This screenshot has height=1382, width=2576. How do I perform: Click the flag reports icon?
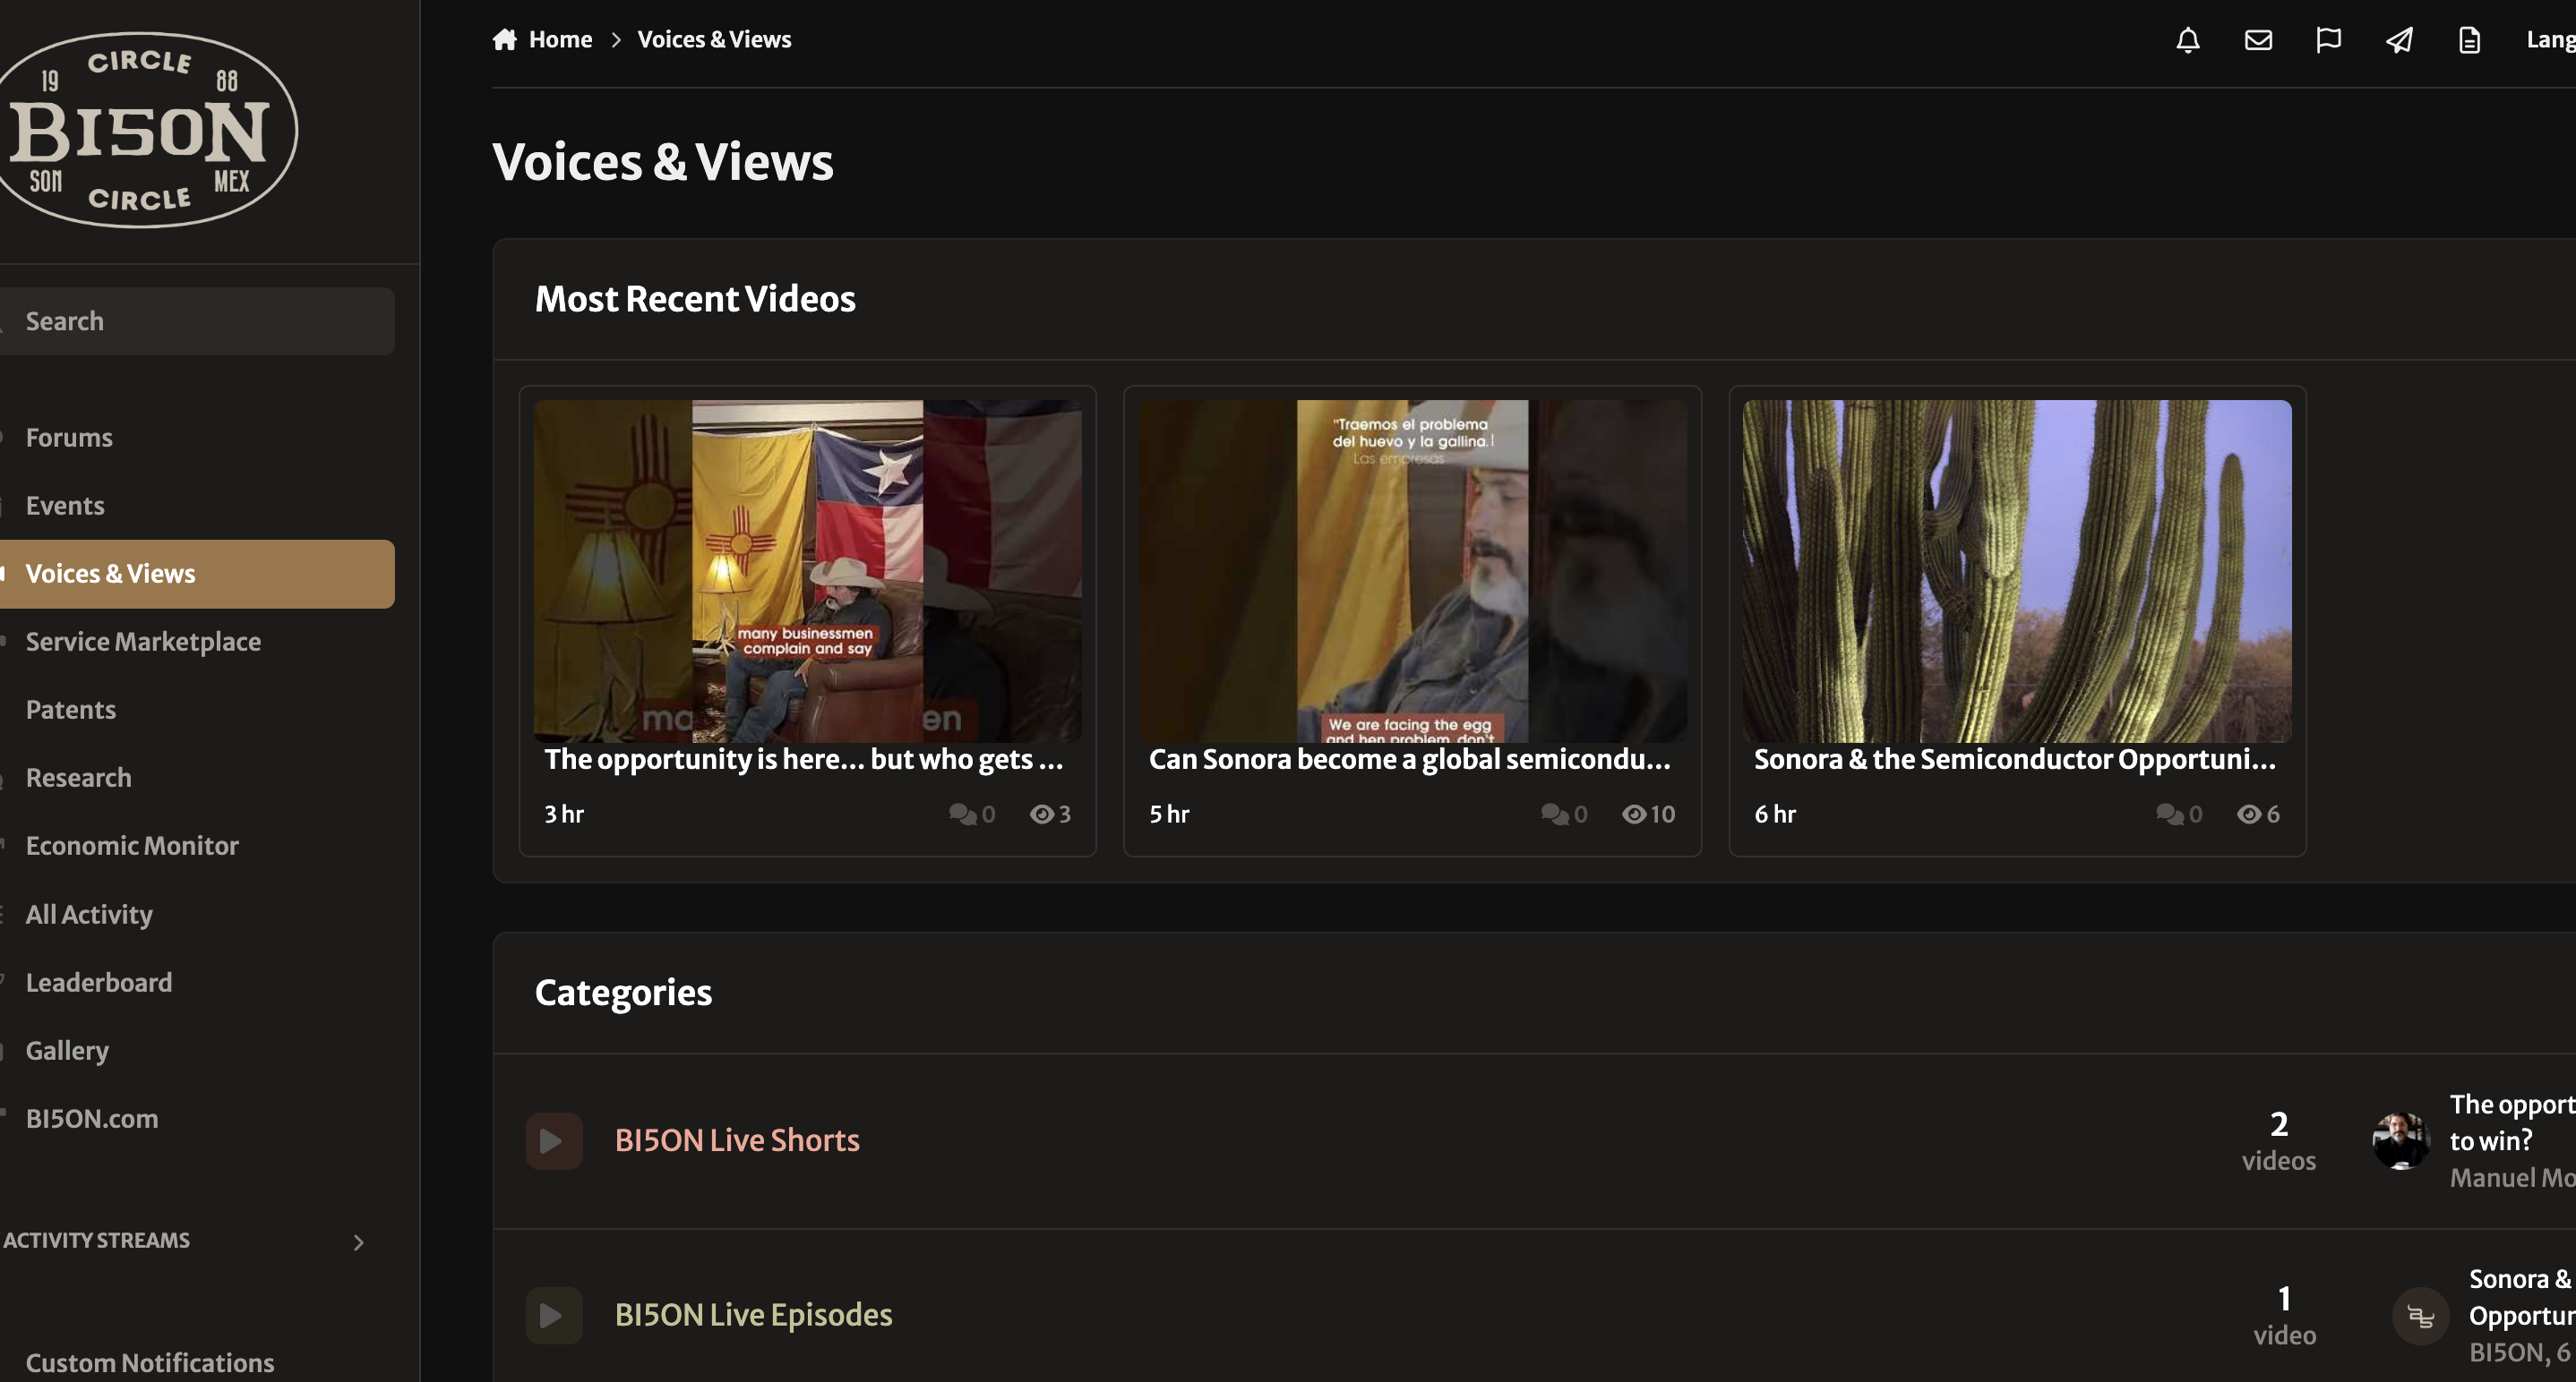pos(2328,40)
